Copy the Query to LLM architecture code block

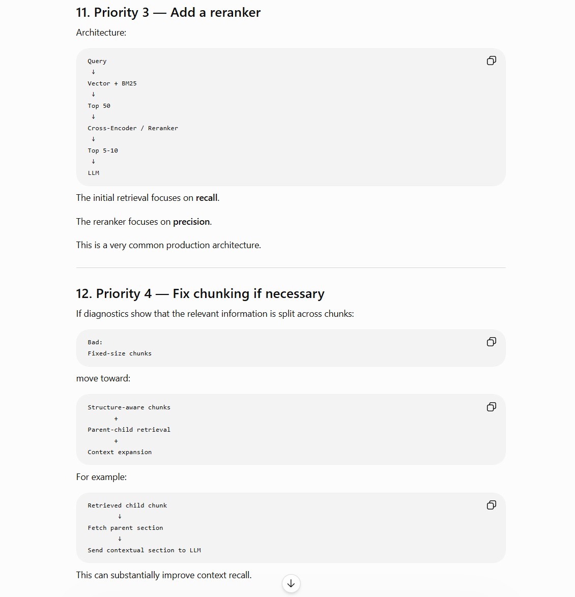pos(491,61)
